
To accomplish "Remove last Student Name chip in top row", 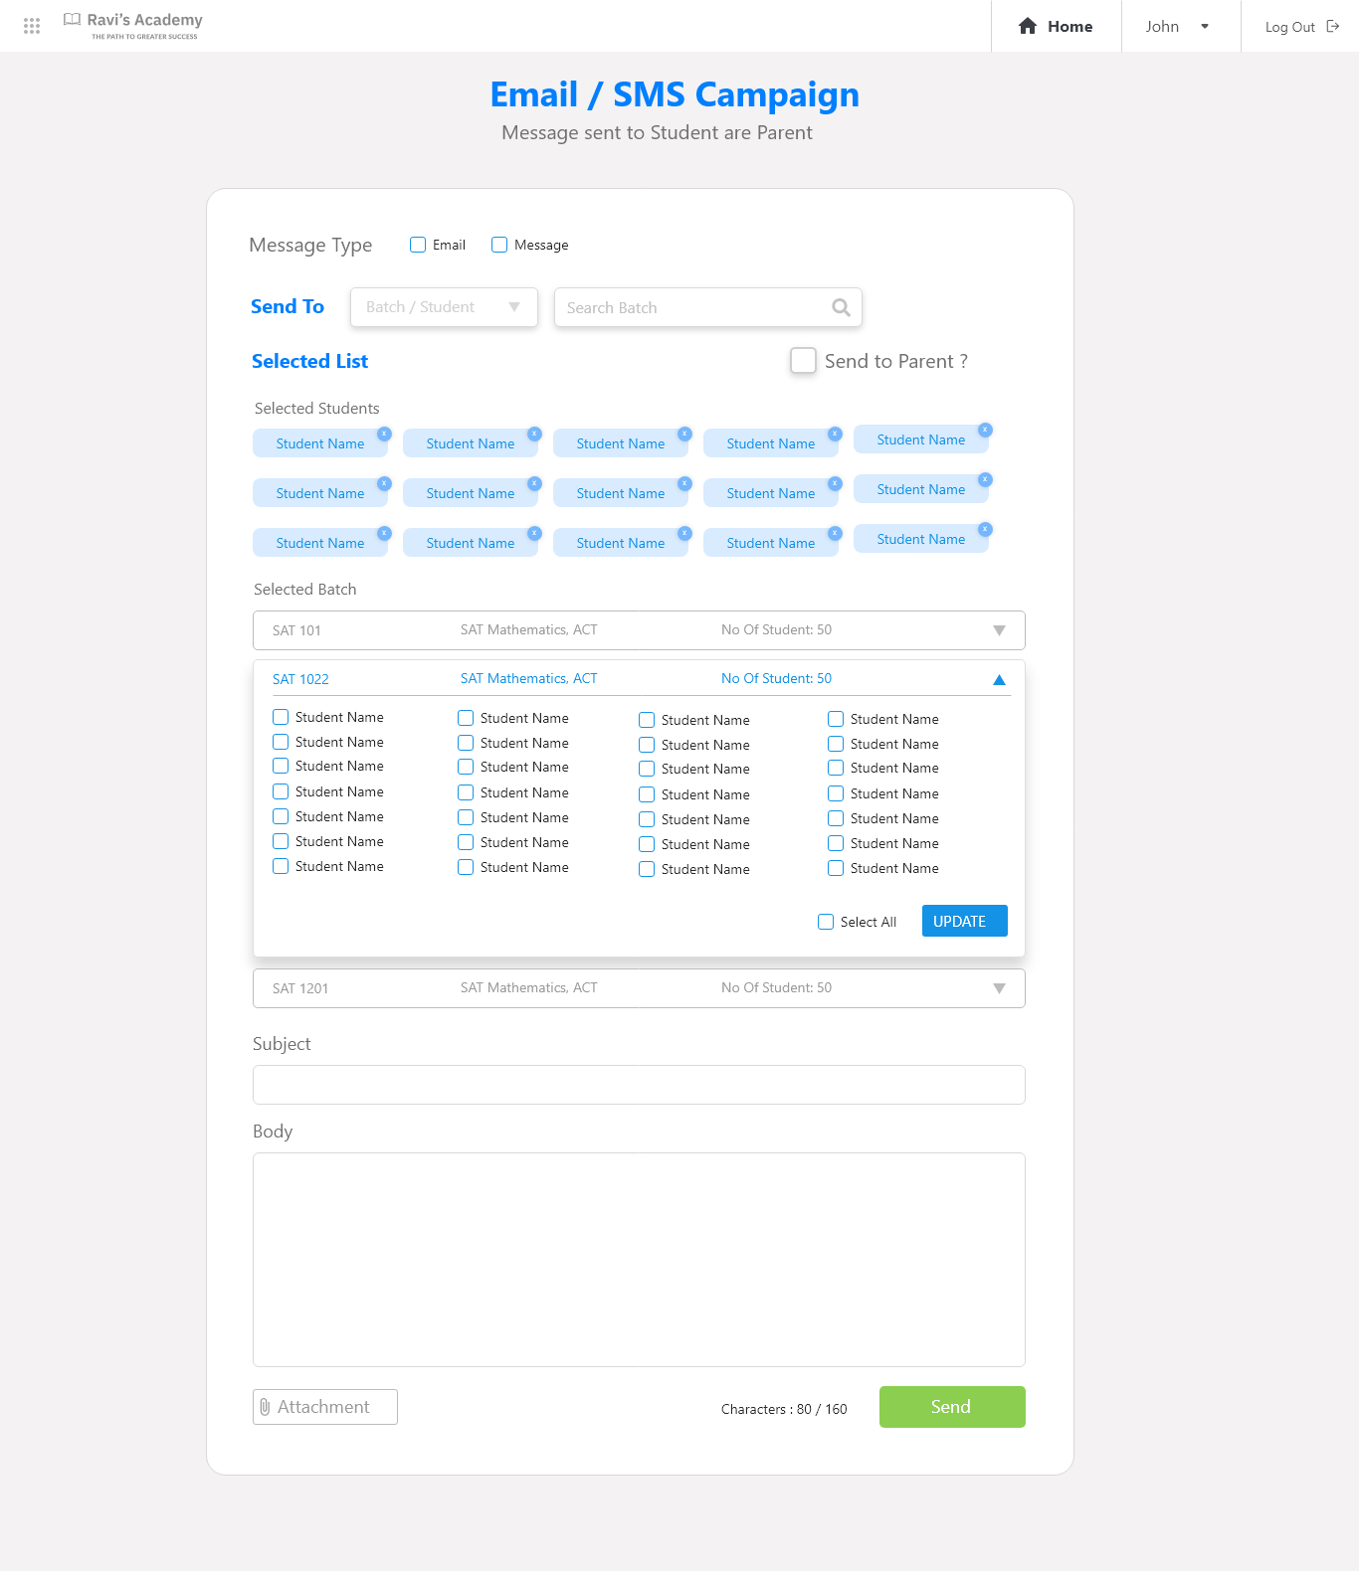I will point(985,430).
